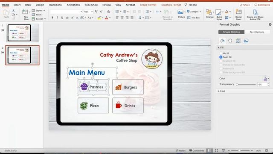
Task: Switch to Reading view in status bar
Action: point(223,151)
